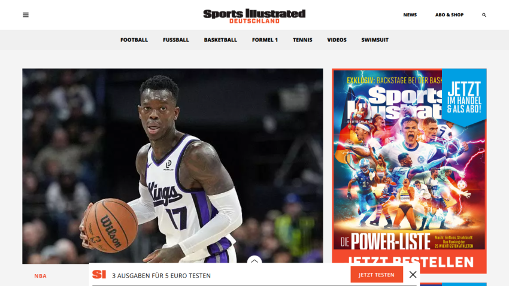Click the "3 Ausgaben für 5 Euro testen" text

click(x=161, y=276)
